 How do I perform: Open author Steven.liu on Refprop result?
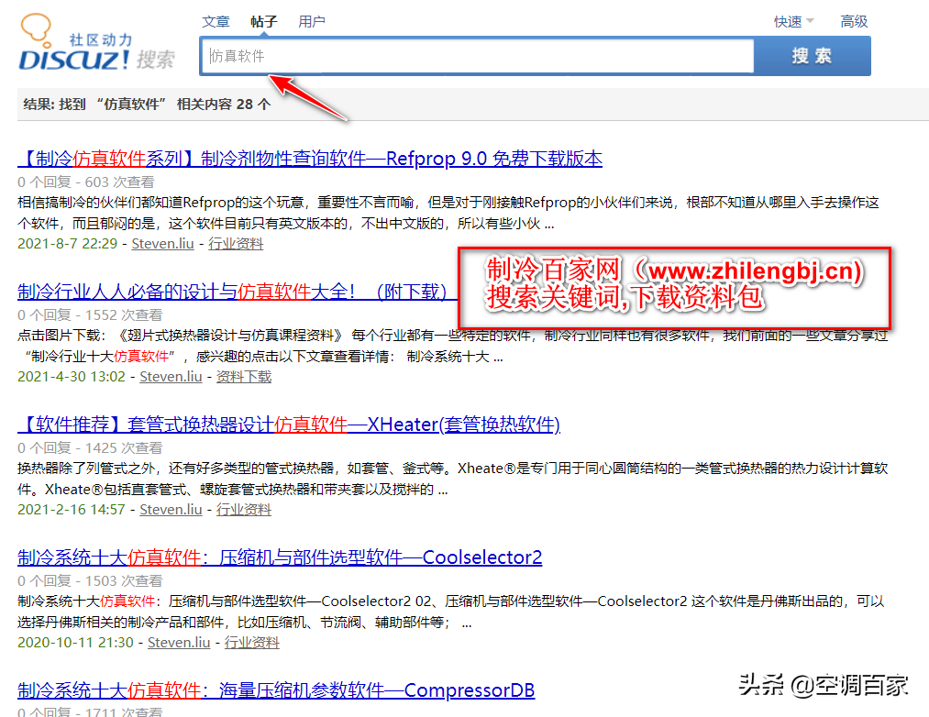click(x=163, y=244)
